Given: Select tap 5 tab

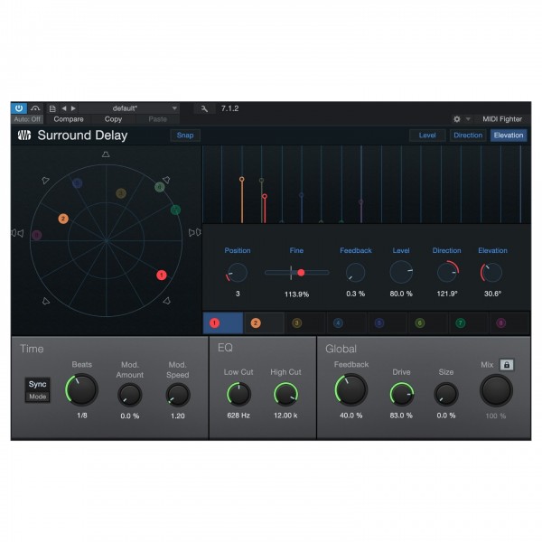Looking at the screenshot, I should coord(388,322).
